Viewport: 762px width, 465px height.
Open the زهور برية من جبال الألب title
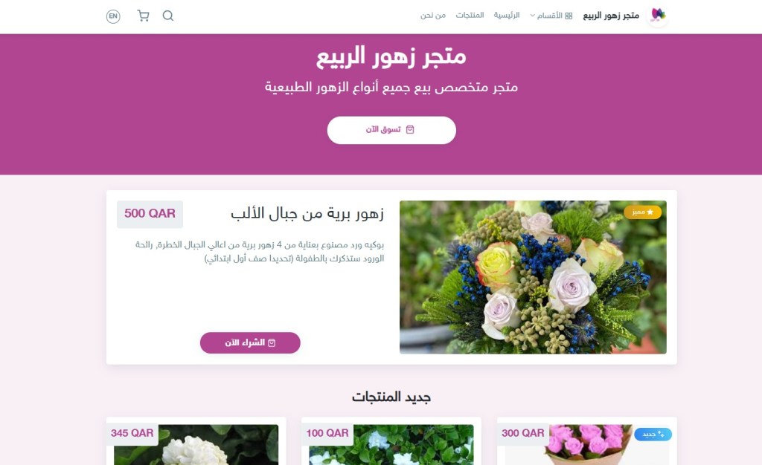(x=307, y=214)
